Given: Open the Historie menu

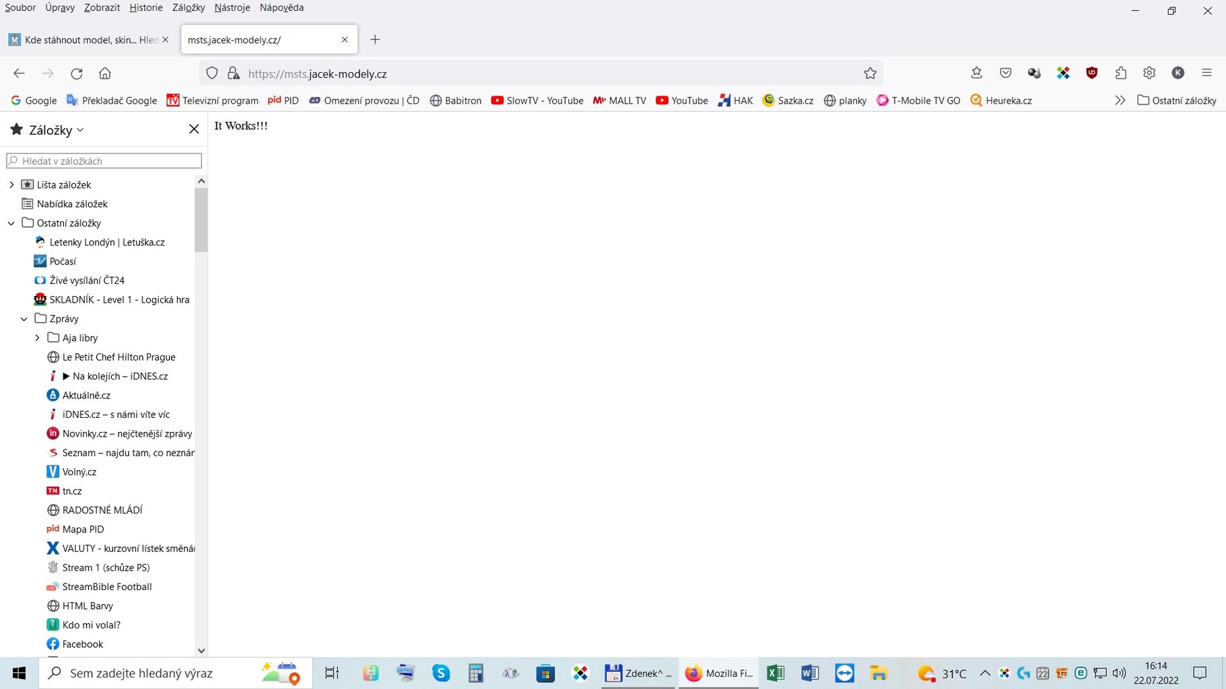Looking at the screenshot, I should [146, 7].
